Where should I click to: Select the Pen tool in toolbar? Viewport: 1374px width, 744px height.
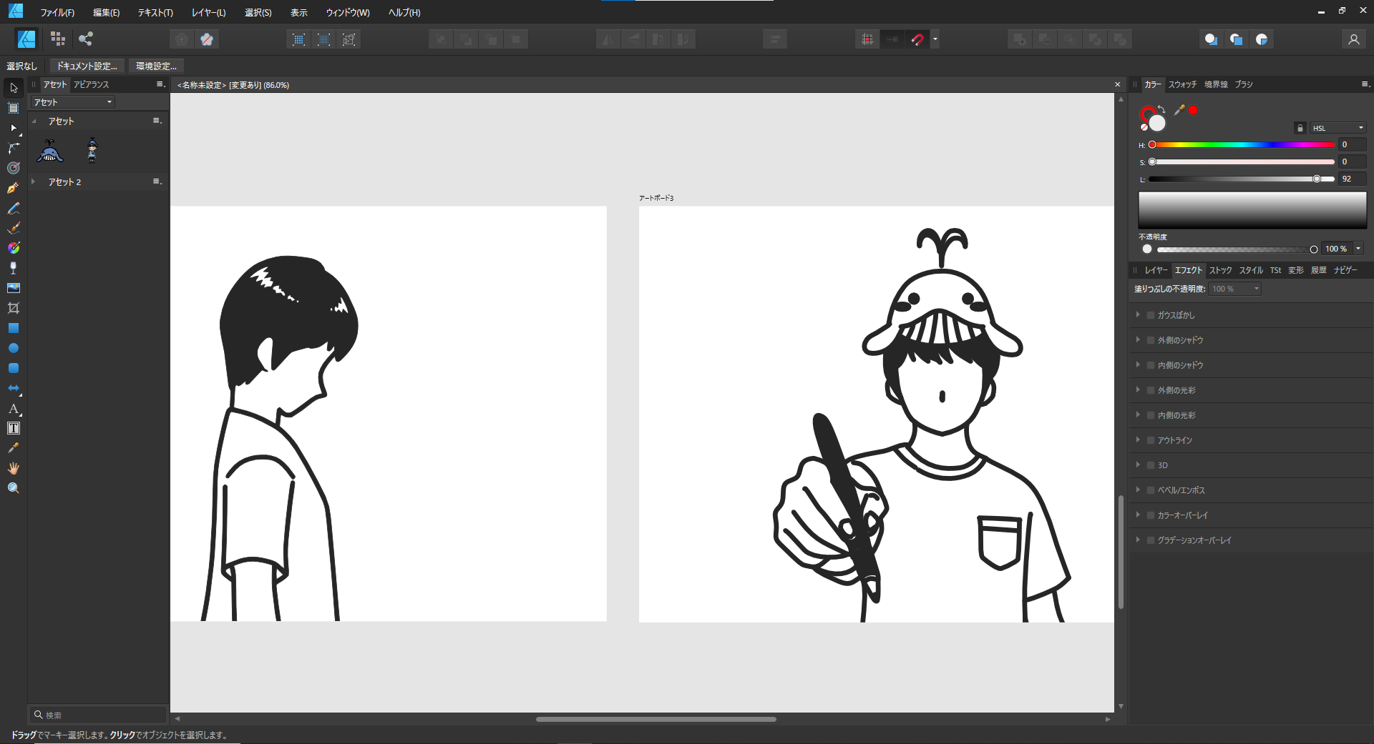[x=13, y=188]
